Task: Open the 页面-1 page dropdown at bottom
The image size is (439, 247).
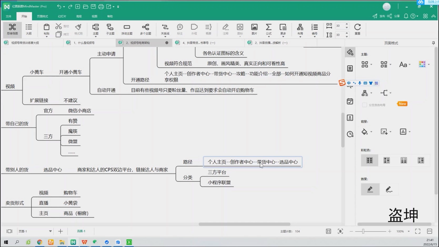Action: (x=51, y=231)
